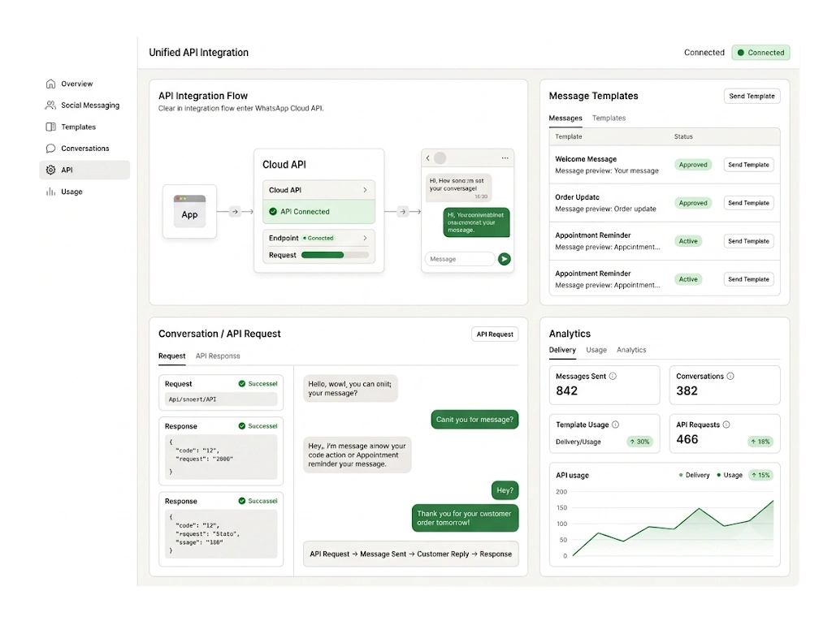Open the Overview home icon
This screenshot has height=621, width=832.
(x=51, y=84)
